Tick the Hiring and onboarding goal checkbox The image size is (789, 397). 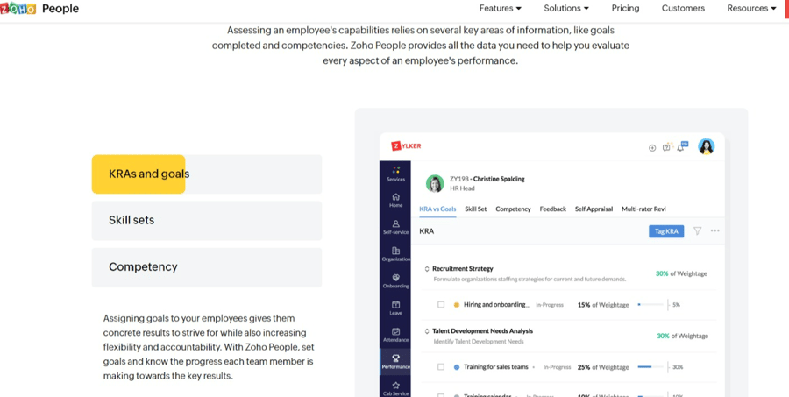[x=441, y=305]
